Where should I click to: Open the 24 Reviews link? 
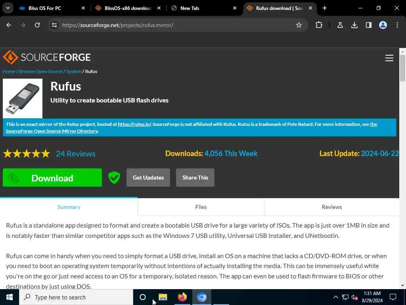coord(76,154)
